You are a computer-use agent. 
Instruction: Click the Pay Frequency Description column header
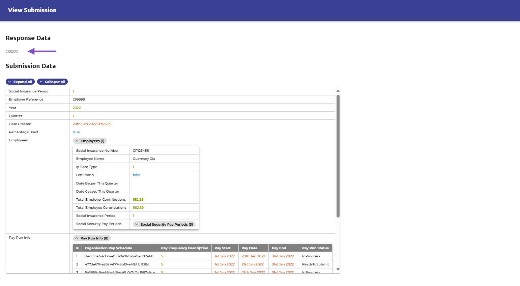[x=185, y=248]
